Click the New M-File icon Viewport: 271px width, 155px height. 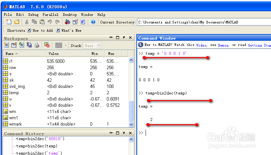coord(9,22)
